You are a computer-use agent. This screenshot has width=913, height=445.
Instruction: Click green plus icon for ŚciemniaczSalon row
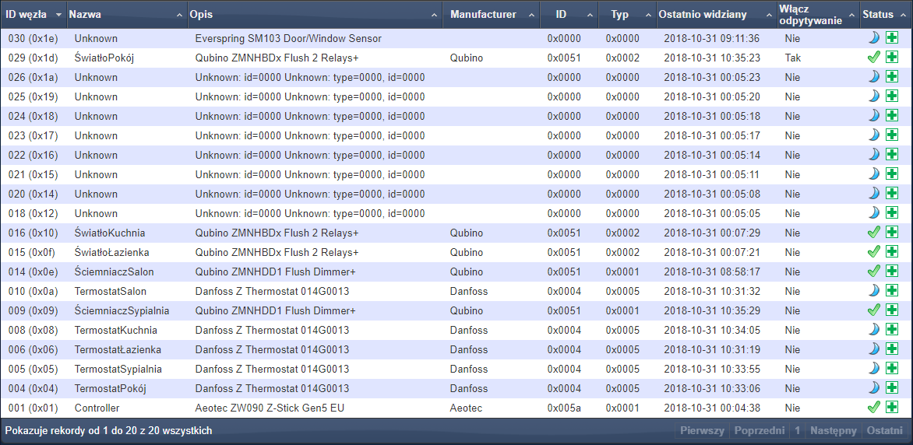tap(891, 272)
